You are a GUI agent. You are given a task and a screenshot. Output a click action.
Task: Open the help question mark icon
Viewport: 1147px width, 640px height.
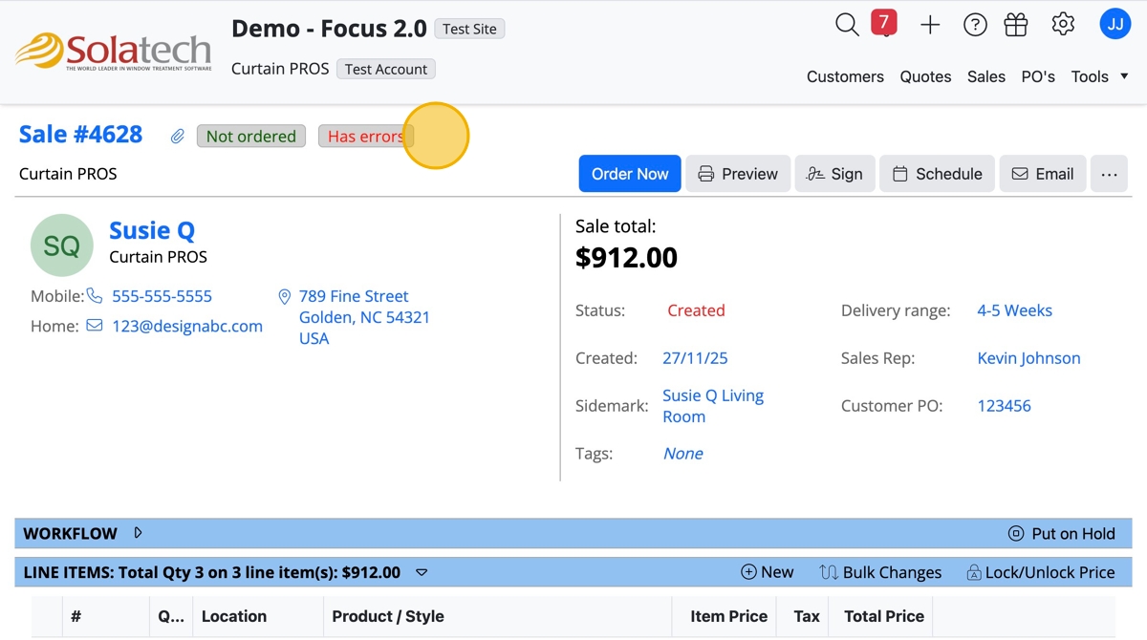coord(975,26)
